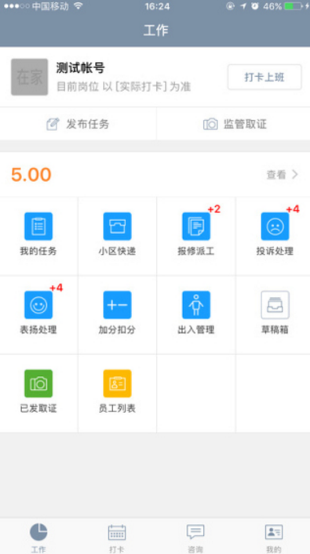Tap the battery icon in status bar
This screenshot has height=554, width=310.
[x=294, y=6]
